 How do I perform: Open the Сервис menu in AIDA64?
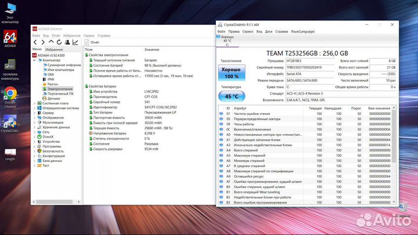tap(89, 35)
